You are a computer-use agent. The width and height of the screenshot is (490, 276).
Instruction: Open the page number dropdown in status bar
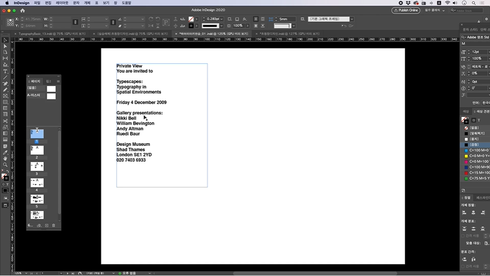point(61,273)
